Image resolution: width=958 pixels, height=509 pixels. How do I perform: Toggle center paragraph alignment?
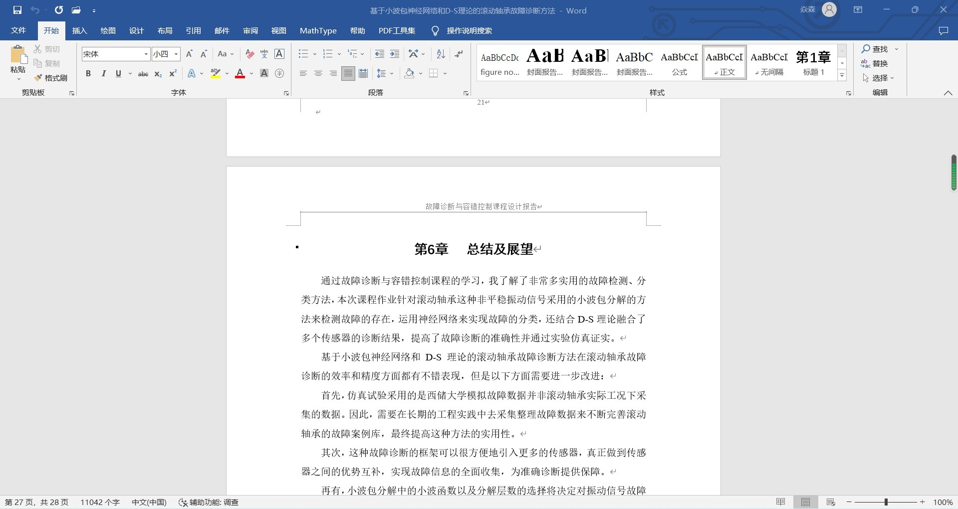coord(318,73)
